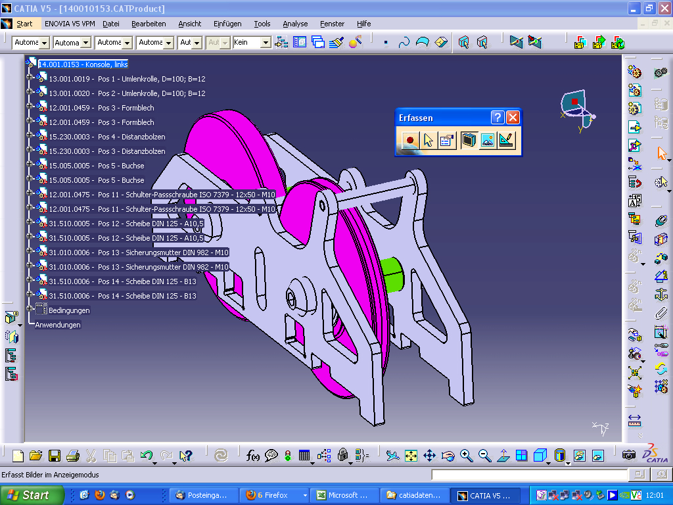Open the ENOVIA V5 VPM menu
Image resolution: width=673 pixels, height=505 pixels.
coord(70,24)
